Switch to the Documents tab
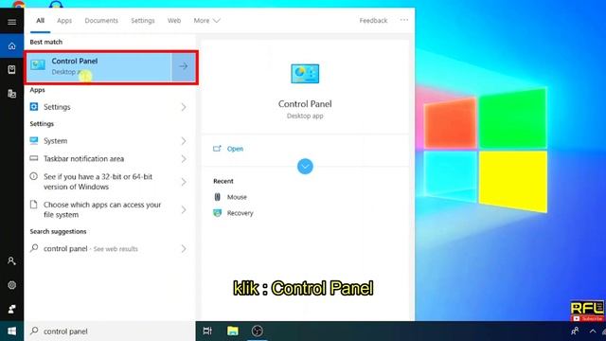The image size is (606, 341). coord(101,21)
